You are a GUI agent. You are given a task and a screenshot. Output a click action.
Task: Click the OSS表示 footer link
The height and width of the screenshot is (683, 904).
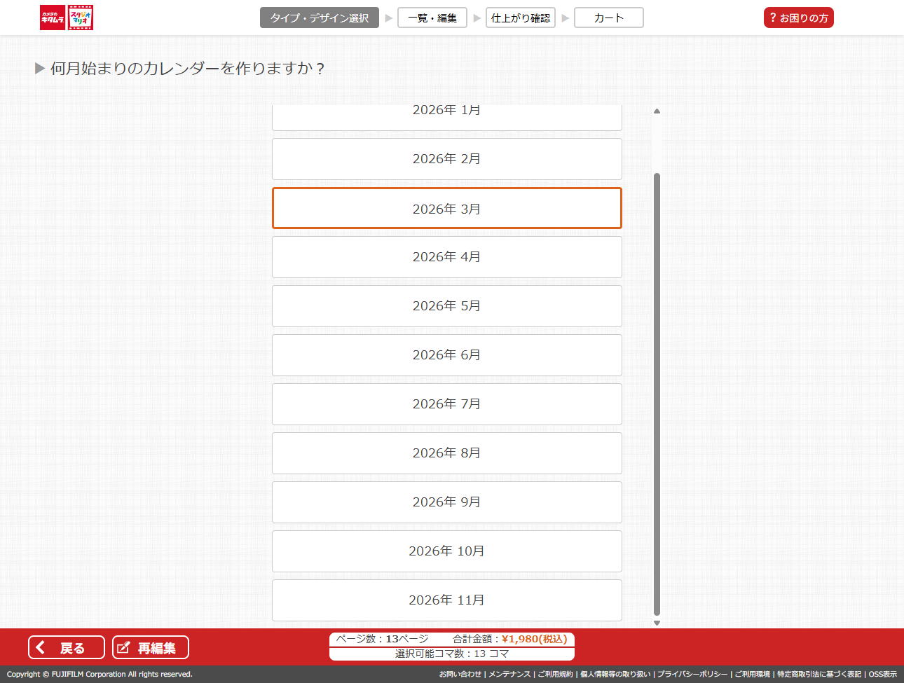coord(882,674)
